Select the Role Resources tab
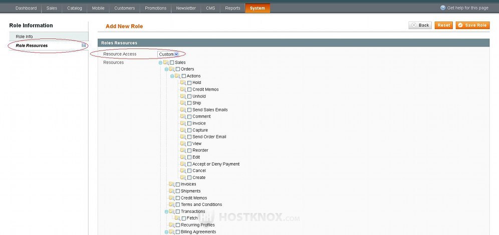Image resolution: width=499 pixels, height=235 pixels. click(x=49, y=45)
